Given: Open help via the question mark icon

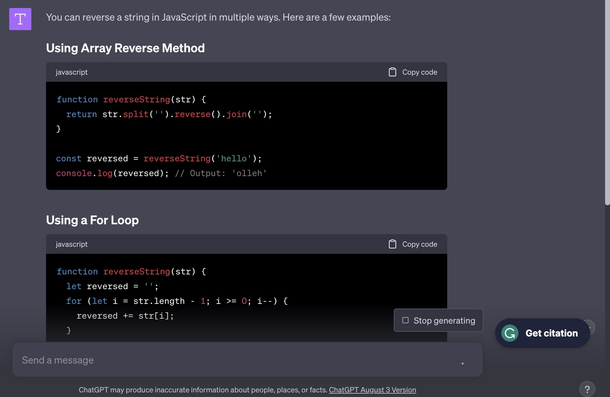Looking at the screenshot, I should (587, 389).
